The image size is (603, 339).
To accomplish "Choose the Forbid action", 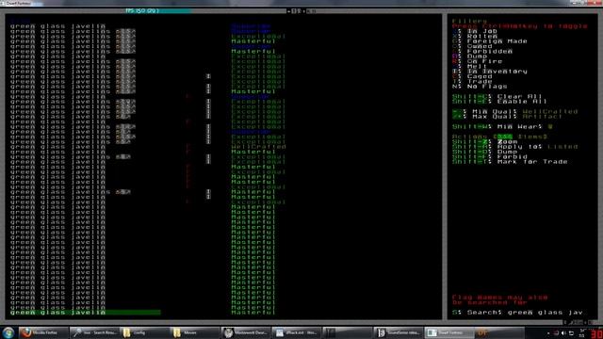I will tap(490, 156).
